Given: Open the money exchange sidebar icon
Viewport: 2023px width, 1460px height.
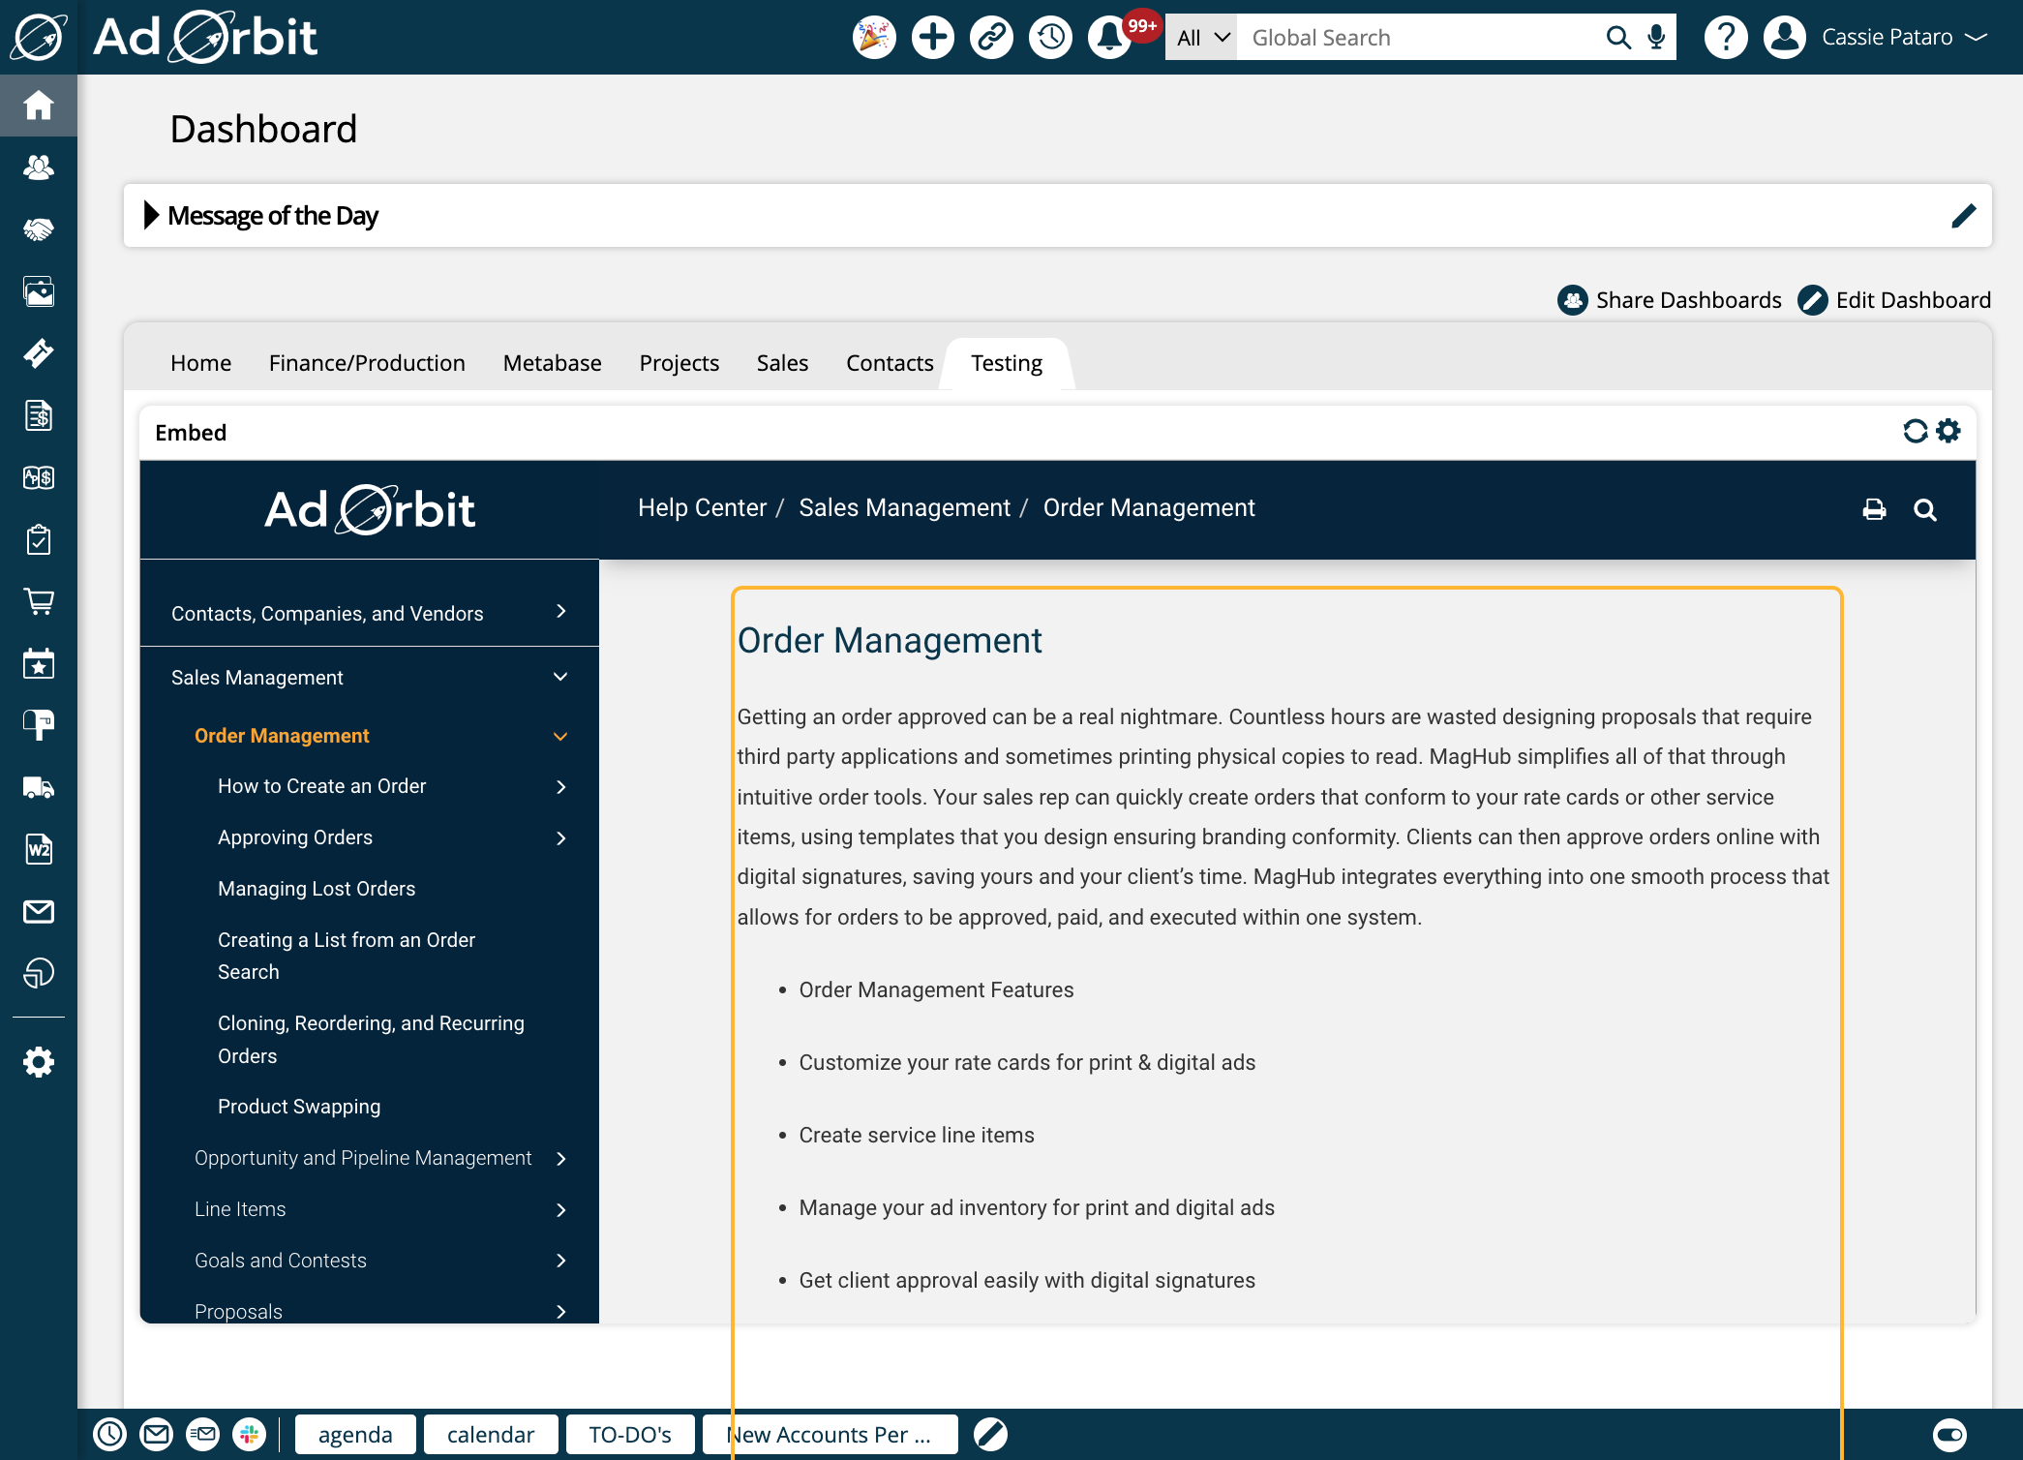Looking at the screenshot, I should point(39,477).
